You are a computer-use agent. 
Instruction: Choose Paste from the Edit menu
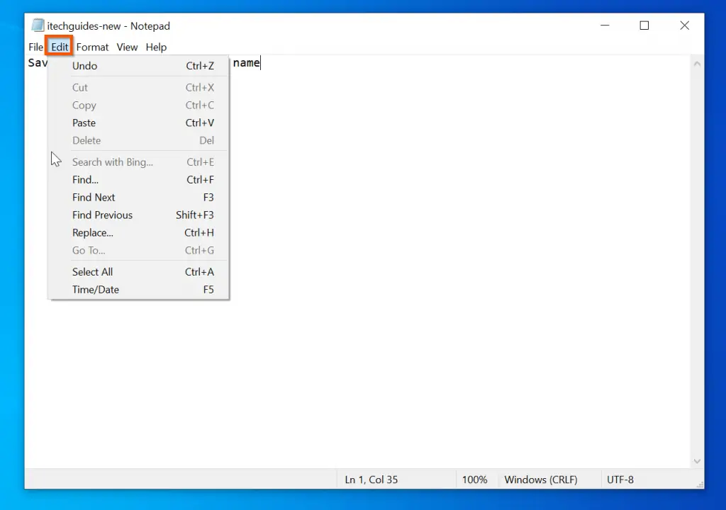[138, 123]
